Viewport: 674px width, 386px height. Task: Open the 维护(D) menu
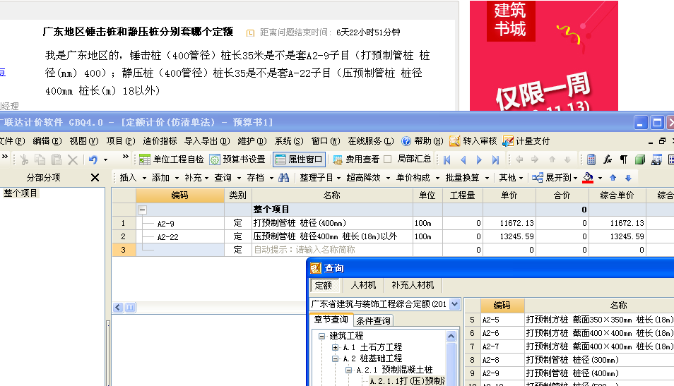click(x=252, y=141)
